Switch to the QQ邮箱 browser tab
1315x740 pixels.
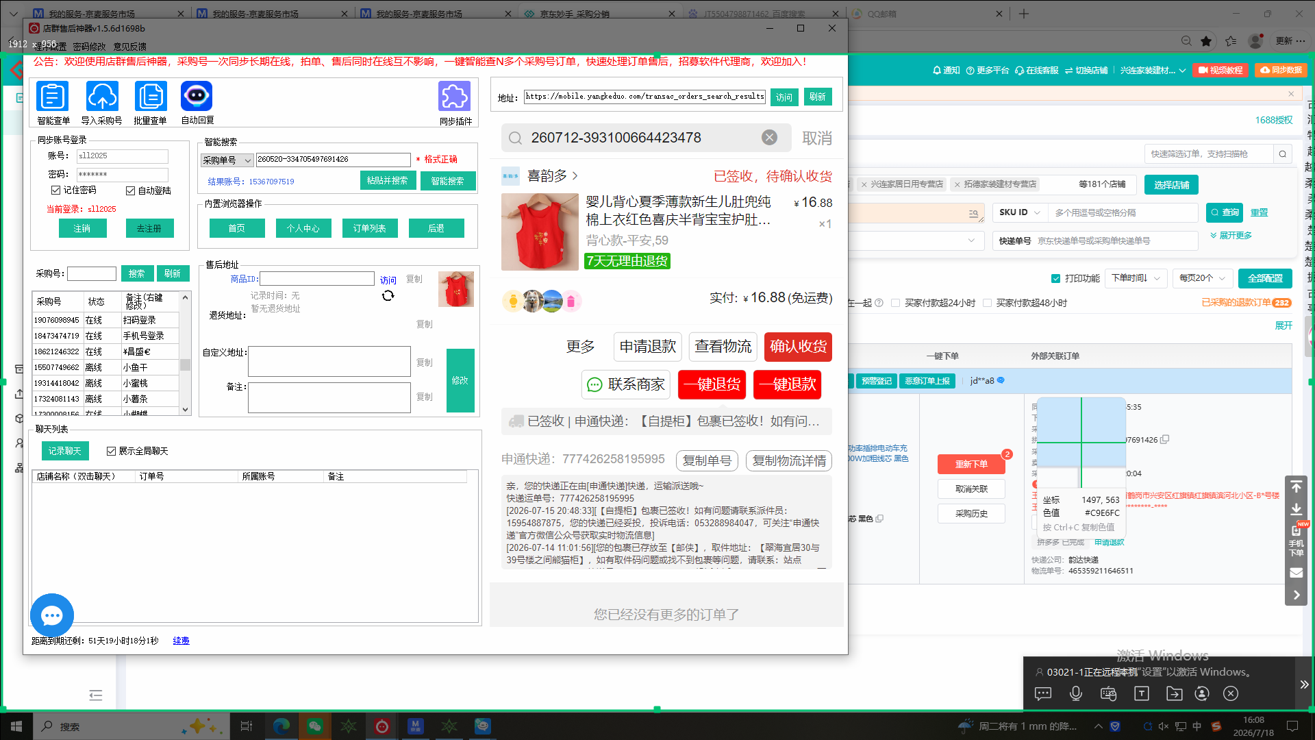pyautogui.click(x=927, y=14)
